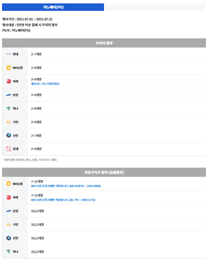208x261 pixels.
Task: Click the 행사기간 2021.07.01 ~ 2021.07.31 line
Action: point(28,19)
